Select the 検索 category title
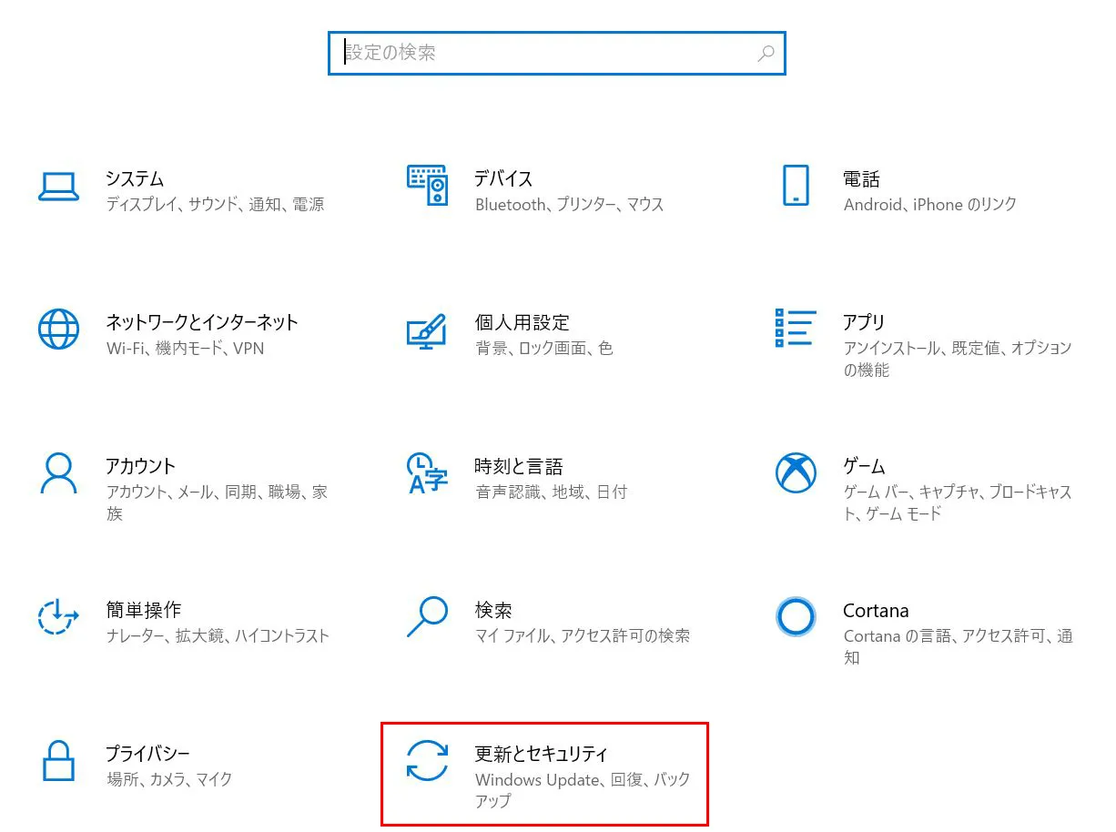This screenshot has width=1116, height=832. tap(493, 610)
